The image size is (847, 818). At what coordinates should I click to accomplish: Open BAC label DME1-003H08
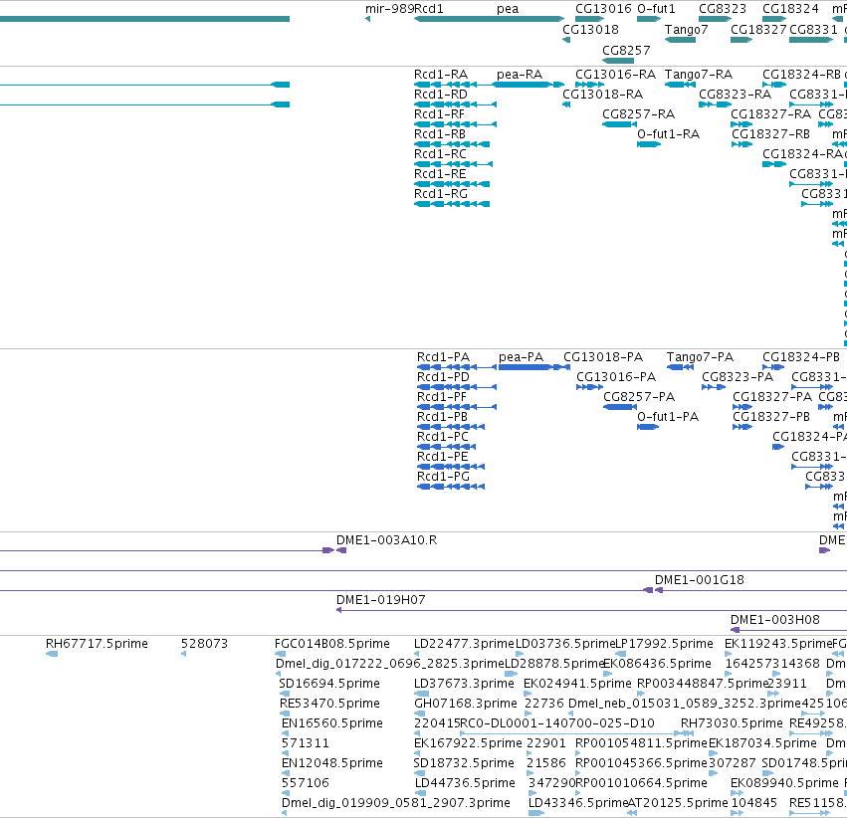point(774,620)
